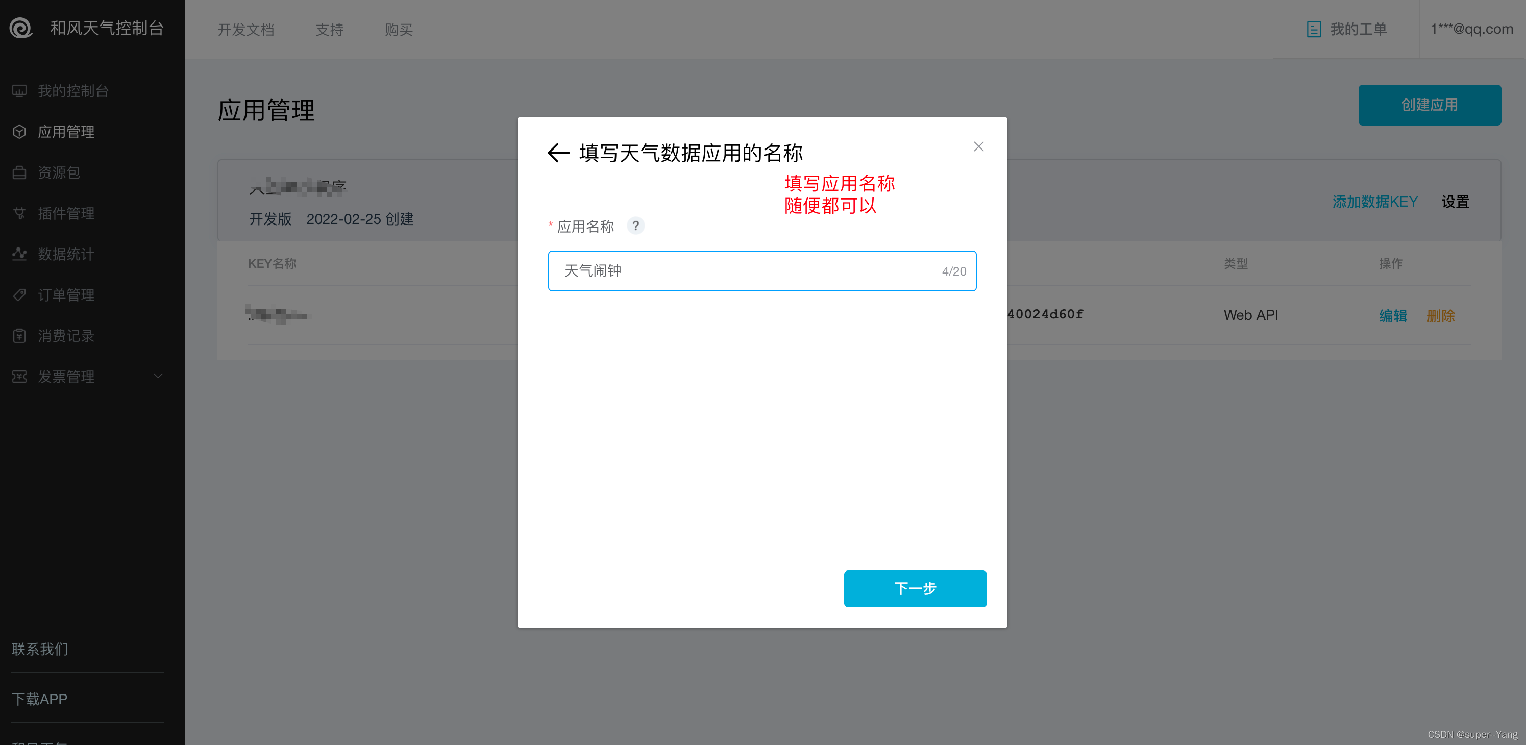Open the 消费记录 sidebar item

66,336
